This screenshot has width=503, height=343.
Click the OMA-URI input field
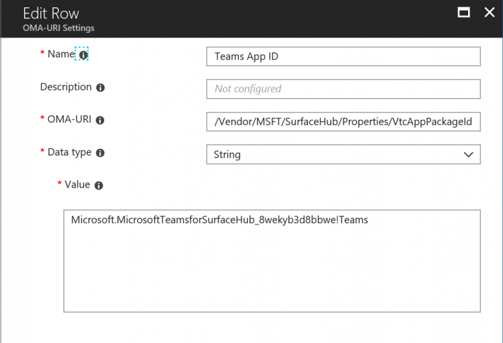(343, 122)
